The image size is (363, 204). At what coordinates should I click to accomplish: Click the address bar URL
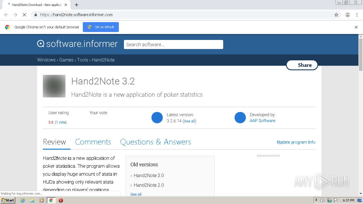coord(76,15)
